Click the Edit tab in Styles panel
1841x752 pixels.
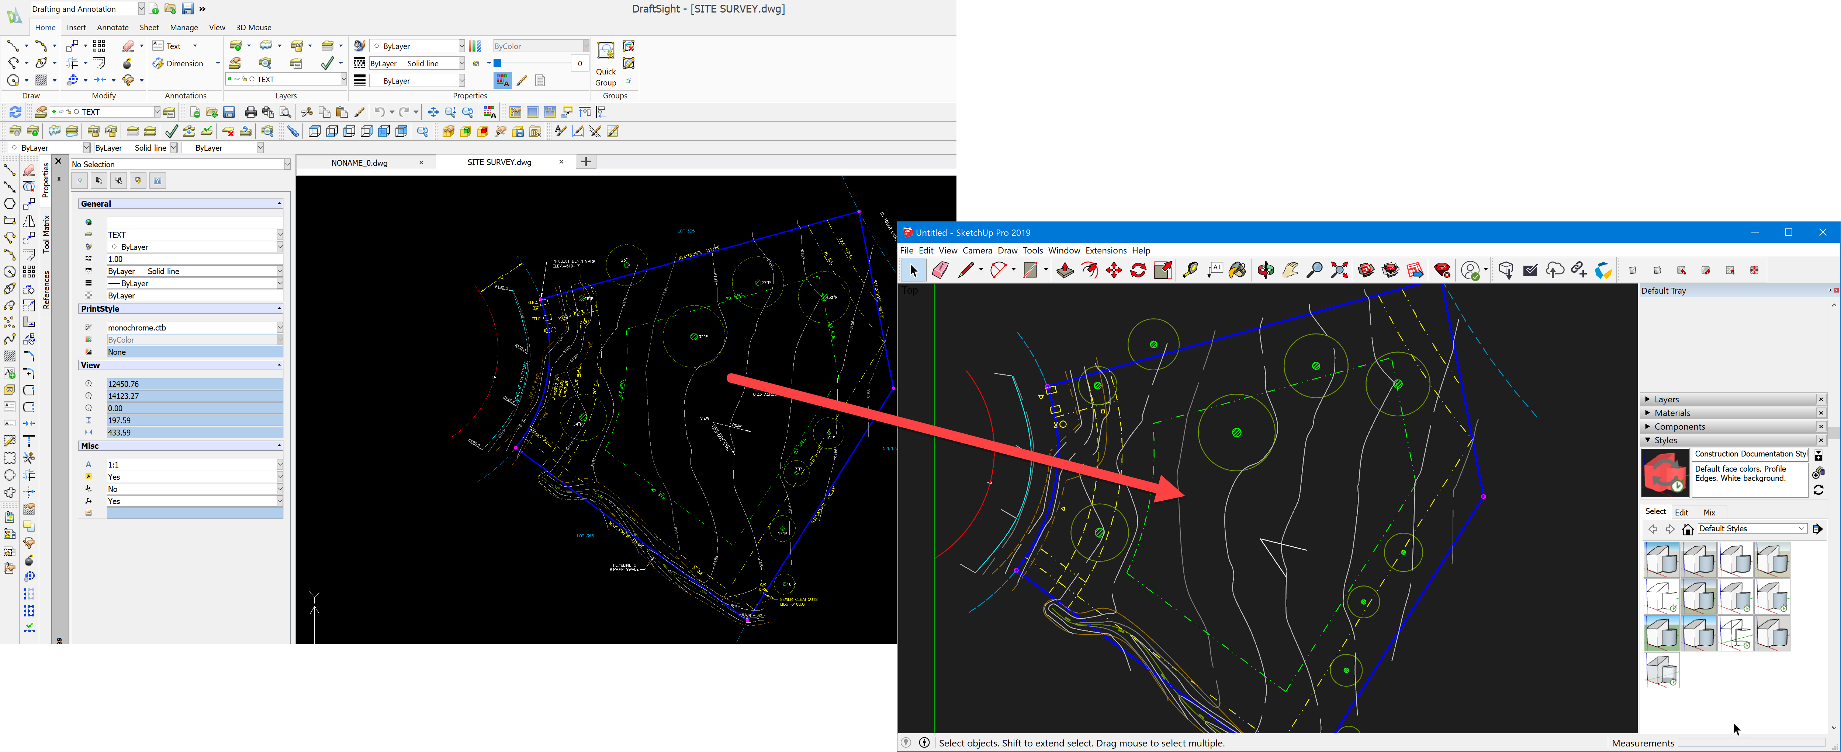tap(1681, 513)
